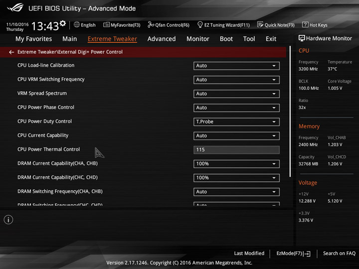
Task: Switch to My Favorites tab
Action: tap(34, 39)
